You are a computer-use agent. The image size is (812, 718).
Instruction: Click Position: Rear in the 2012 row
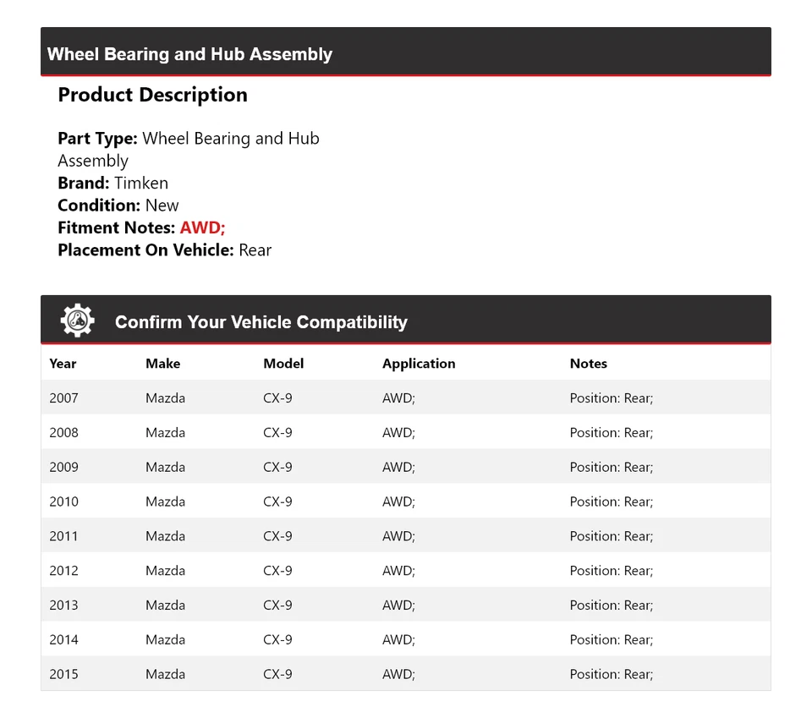[x=610, y=570]
